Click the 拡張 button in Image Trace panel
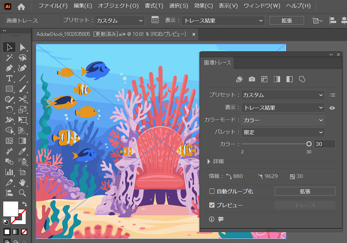 coord(305,191)
